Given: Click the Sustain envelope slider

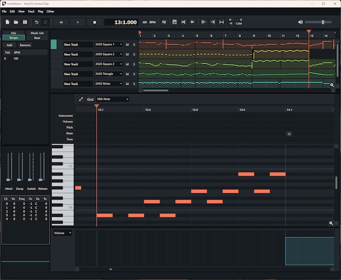Looking at the screenshot, I should coord(30,167).
